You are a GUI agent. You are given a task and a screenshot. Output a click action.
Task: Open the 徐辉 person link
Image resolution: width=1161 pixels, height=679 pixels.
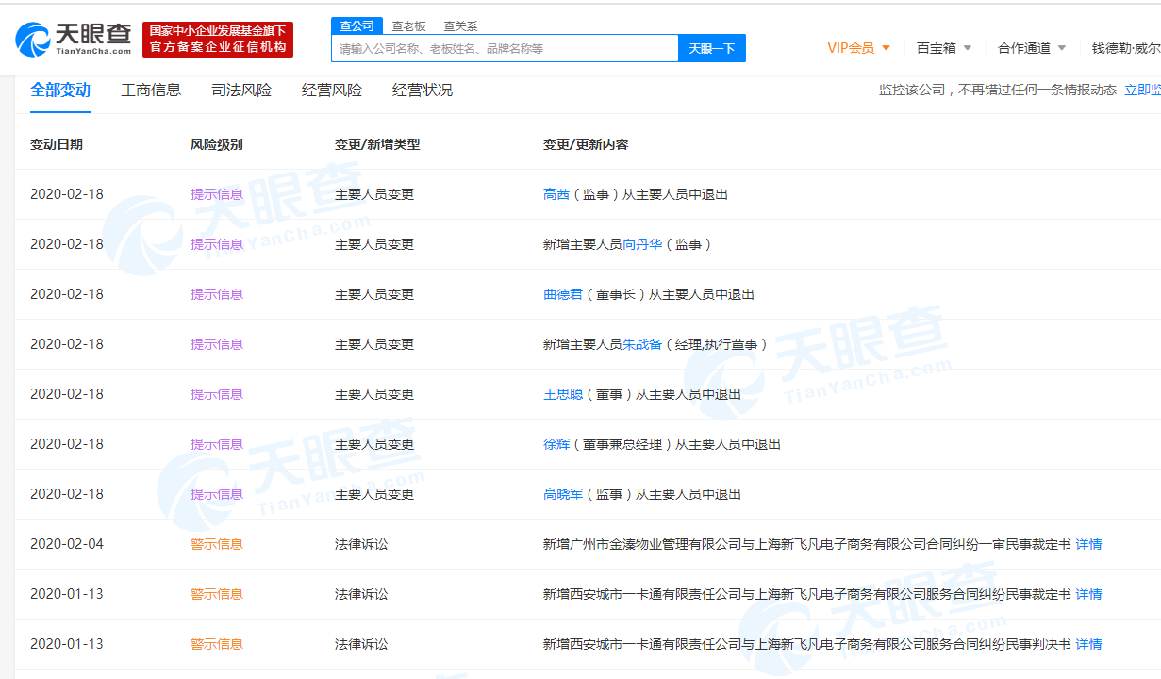[556, 444]
